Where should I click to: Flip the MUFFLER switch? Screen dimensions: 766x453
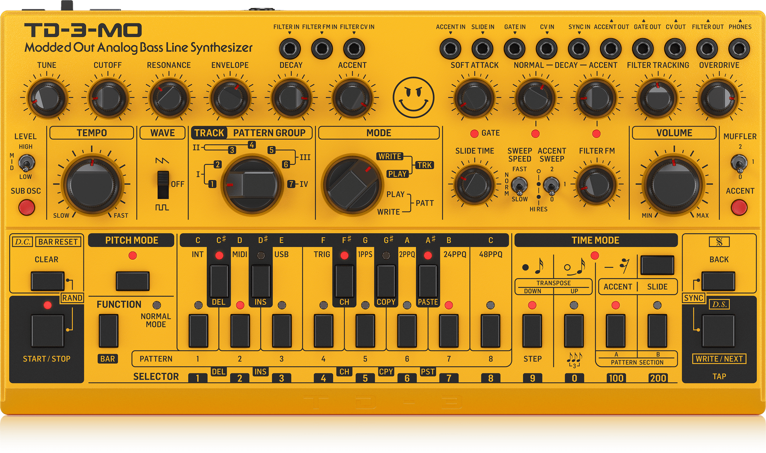point(739,163)
